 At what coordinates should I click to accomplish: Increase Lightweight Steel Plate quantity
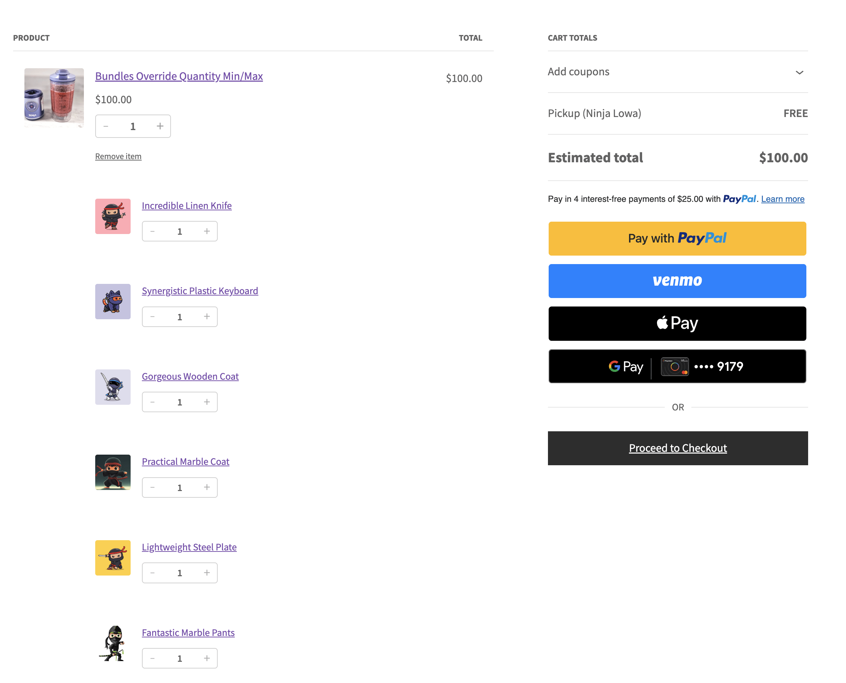(x=207, y=573)
